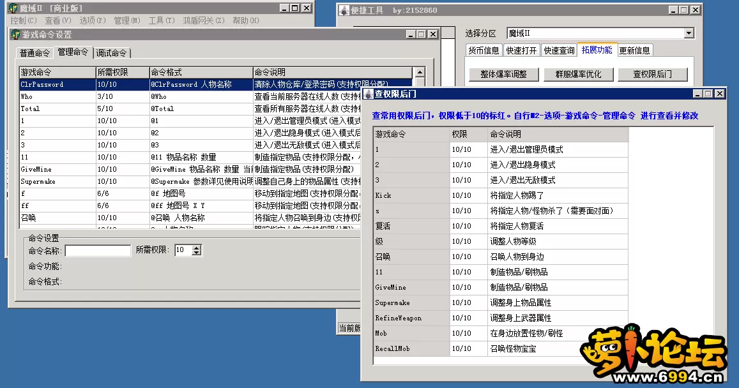Sort by 游戏命令 column in command settings
The image size is (739, 388).
[x=57, y=72]
